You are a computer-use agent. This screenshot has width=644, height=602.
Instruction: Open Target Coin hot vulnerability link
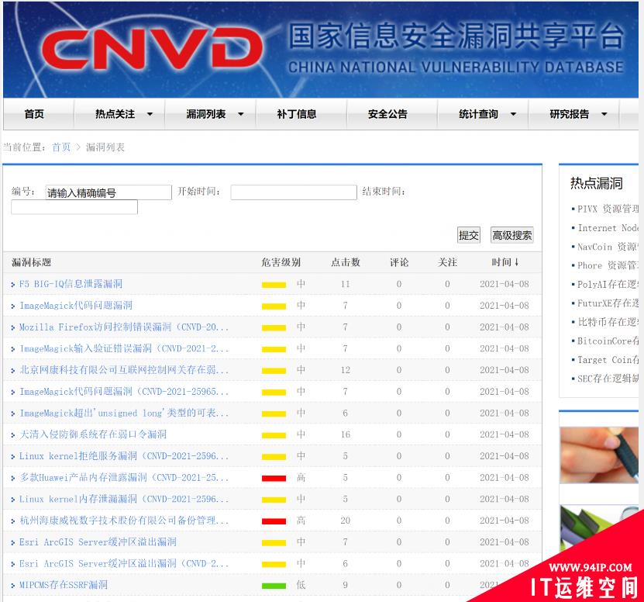[x=608, y=360]
